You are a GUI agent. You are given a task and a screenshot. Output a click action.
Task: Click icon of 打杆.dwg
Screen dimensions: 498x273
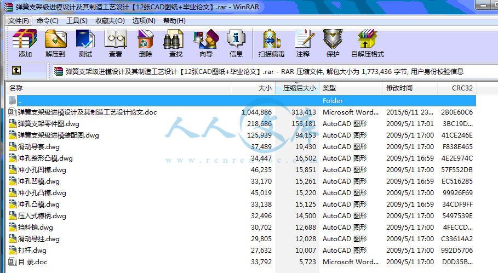click(x=13, y=250)
